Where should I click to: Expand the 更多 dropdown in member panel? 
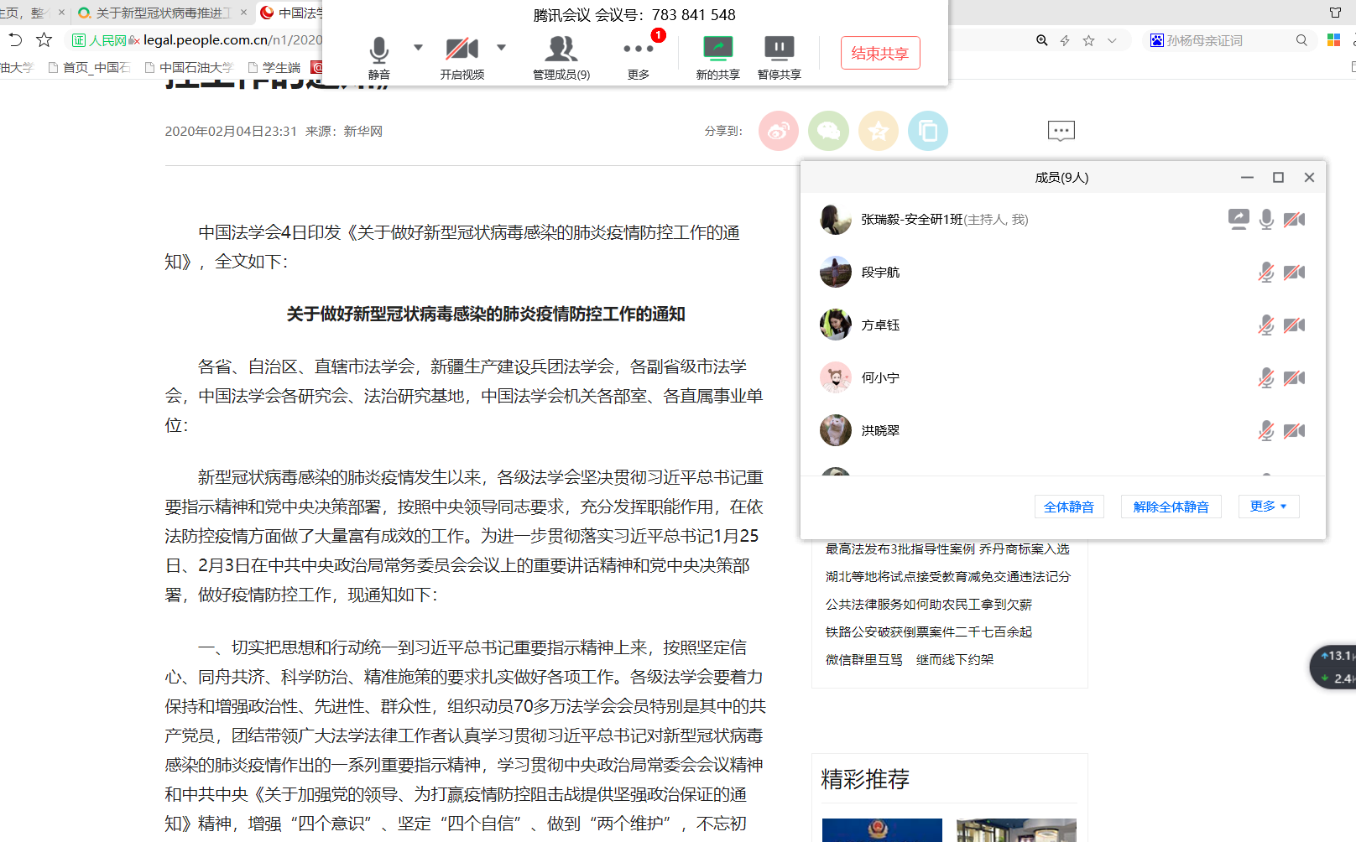coord(1268,507)
